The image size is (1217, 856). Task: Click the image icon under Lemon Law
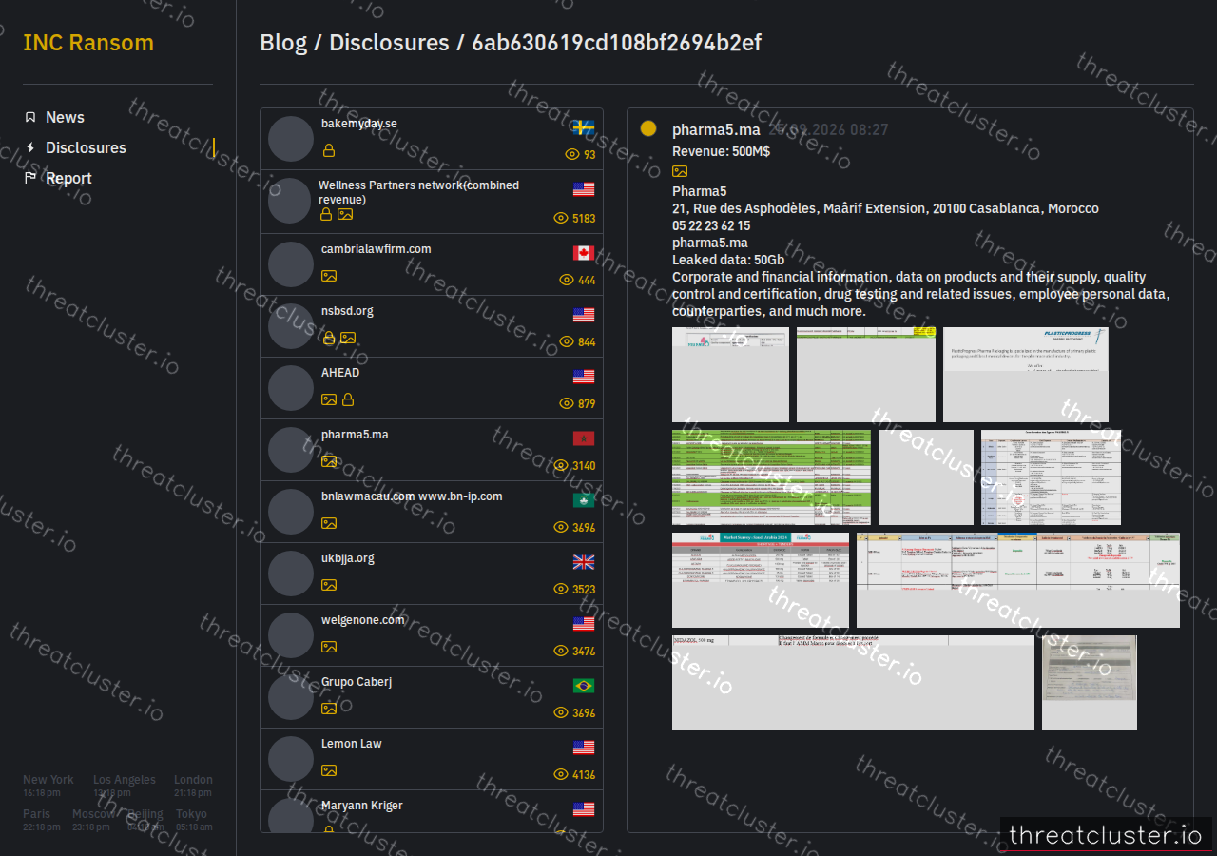[329, 770]
